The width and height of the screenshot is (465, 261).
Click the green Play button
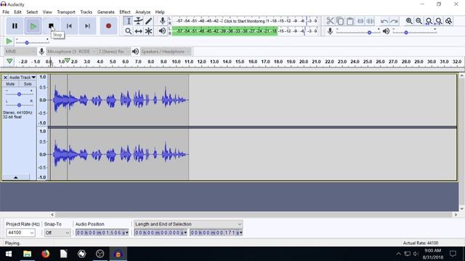coord(33,26)
